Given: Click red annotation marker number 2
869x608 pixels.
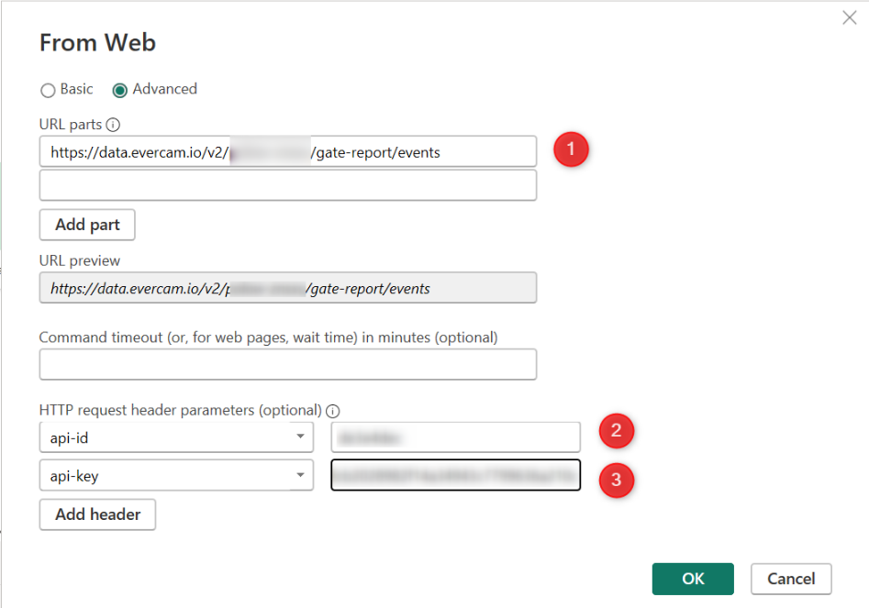Looking at the screenshot, I should point(617,431).
